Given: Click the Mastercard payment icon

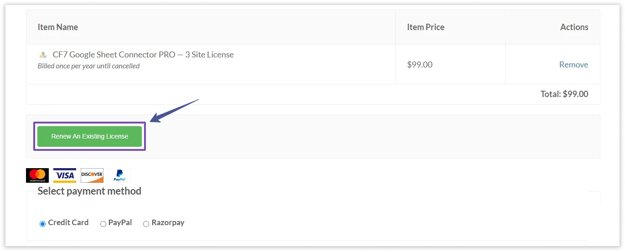Looking at the screenshot, I should click(x=37, y=175).
